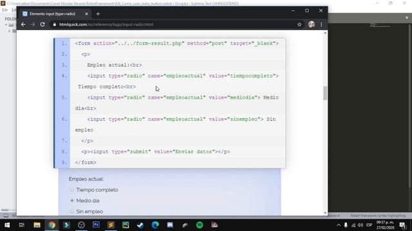Open the volume control in tray
Viewport: 412px width, 231px height.
360,225
